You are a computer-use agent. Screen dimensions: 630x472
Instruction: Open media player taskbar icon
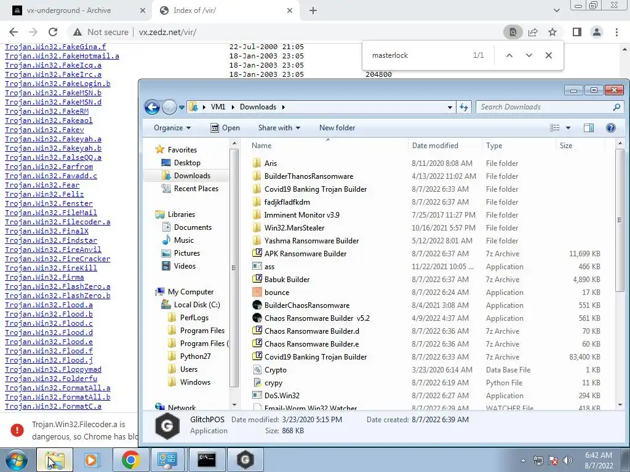click(x=92, y=460)
